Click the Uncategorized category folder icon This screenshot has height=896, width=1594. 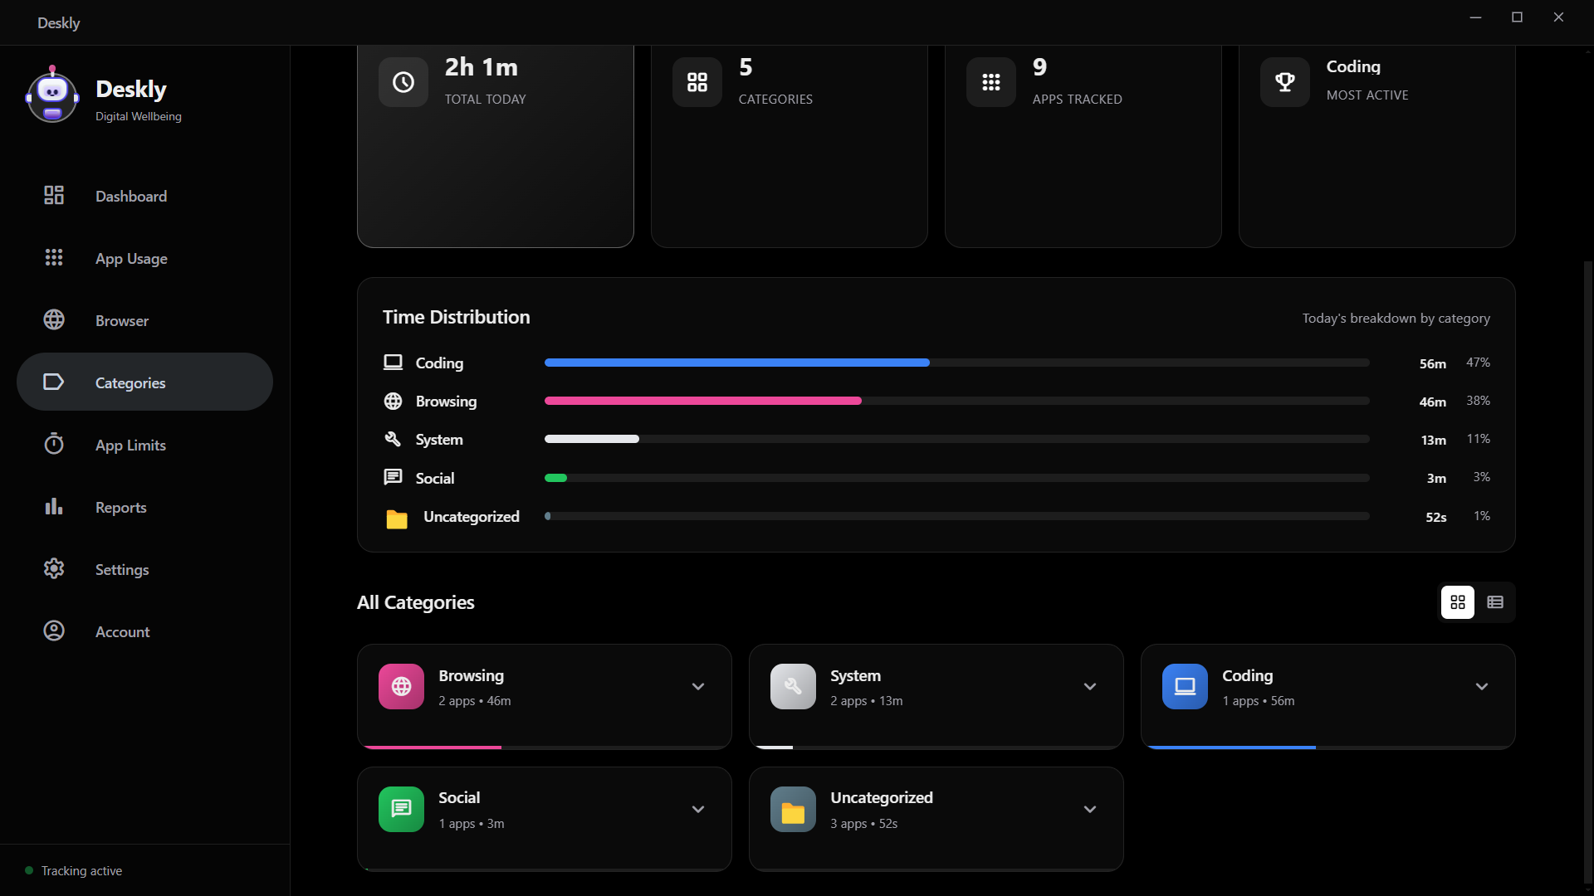point(793,809)
